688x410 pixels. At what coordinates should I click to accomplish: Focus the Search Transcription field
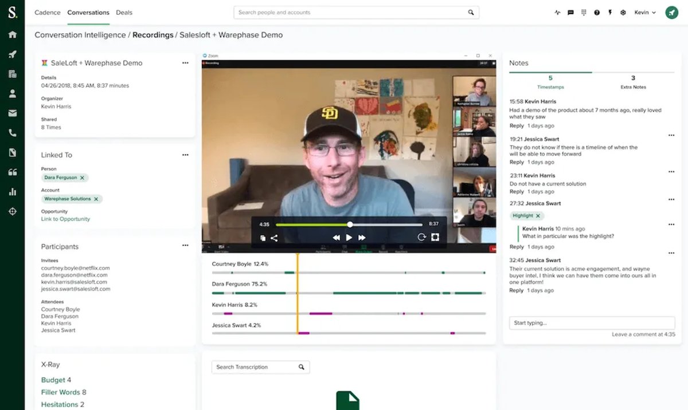click(261, 367)
